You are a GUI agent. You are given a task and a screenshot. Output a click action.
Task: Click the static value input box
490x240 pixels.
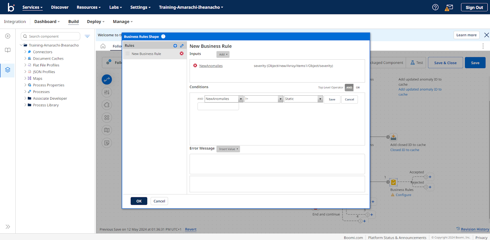218,106
